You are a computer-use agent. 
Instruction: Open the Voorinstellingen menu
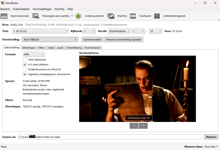(x=42, y=9)
